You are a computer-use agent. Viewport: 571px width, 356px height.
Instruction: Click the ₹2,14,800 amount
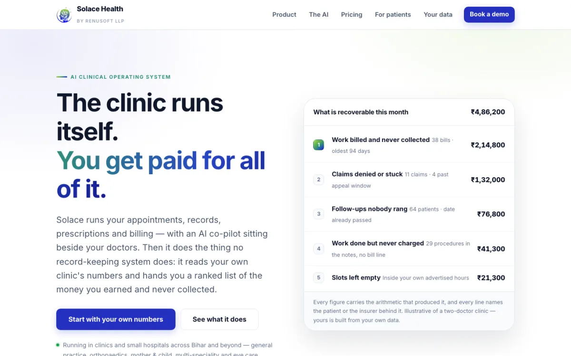tap(488, 145)
